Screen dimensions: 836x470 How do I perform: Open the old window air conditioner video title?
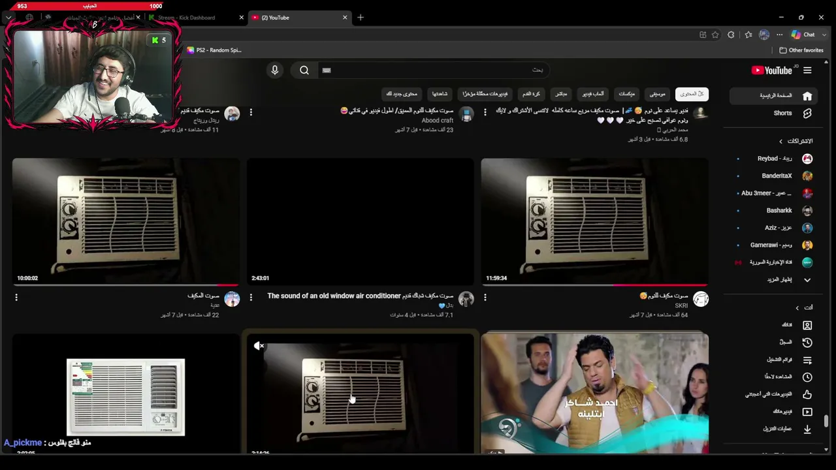pyautogui.click(x=361, y=296)
